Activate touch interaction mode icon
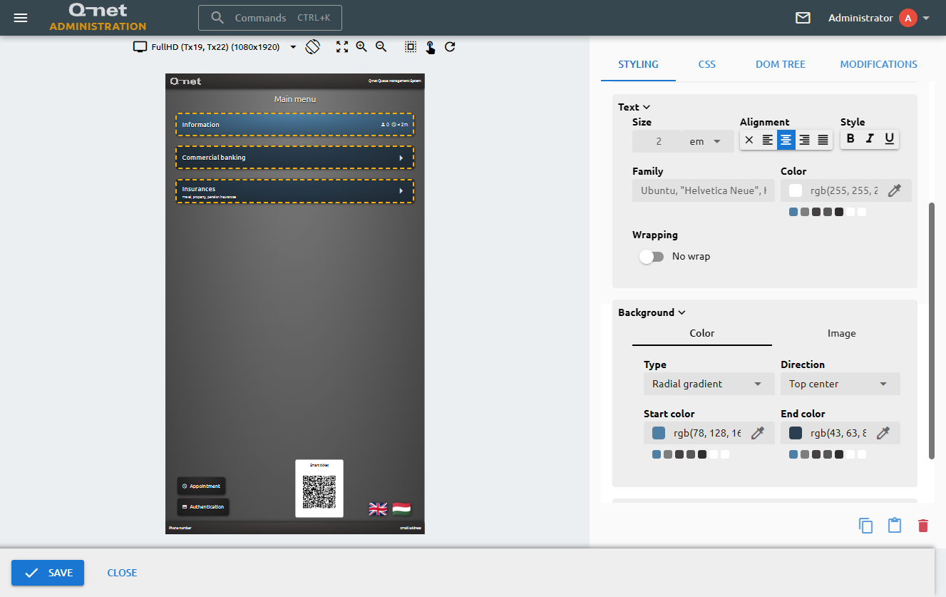 click(x=431, y=47)
